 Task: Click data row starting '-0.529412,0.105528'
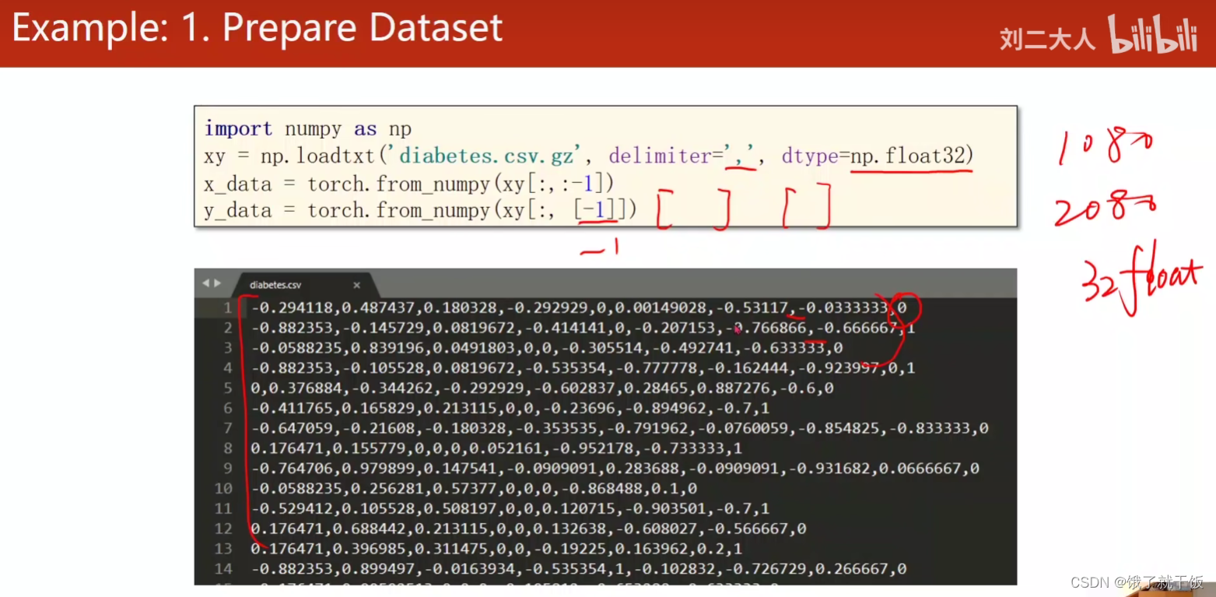[x=510, y=508]
